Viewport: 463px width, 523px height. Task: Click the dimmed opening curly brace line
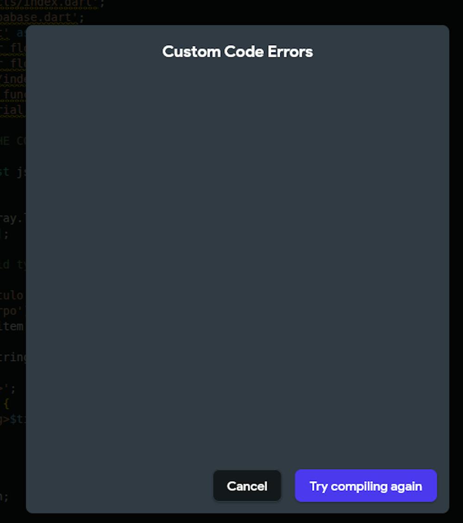6,404
